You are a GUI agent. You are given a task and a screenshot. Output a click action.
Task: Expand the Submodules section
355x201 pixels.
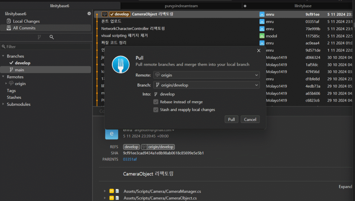pos(3,104)
